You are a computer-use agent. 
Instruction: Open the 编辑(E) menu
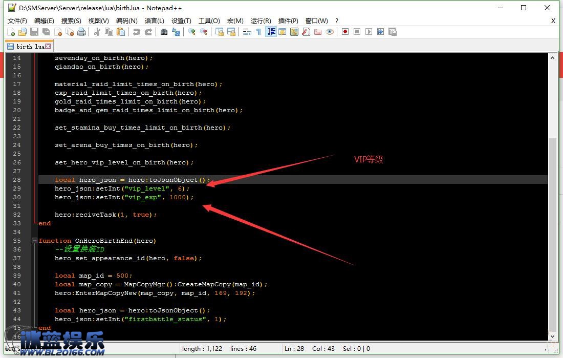44,21
